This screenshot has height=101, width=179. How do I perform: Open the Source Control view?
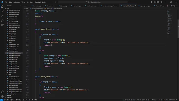[x=2, y=16]
